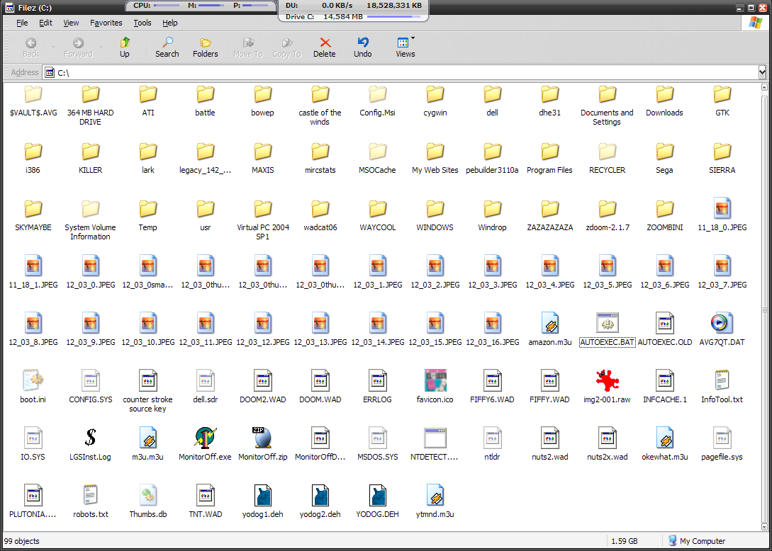The height and width of the screenshot is (551, 772).
Task: Select the DOOM2.WAD file icon
Action: click(x=262, y=381)
